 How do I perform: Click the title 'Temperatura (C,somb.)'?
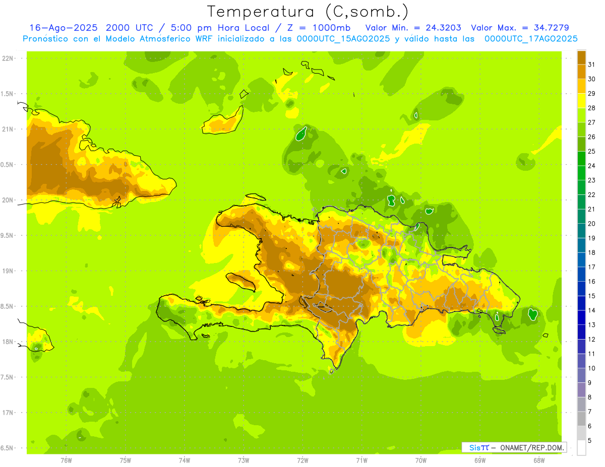pyautogui.click(x=308, y=12)
